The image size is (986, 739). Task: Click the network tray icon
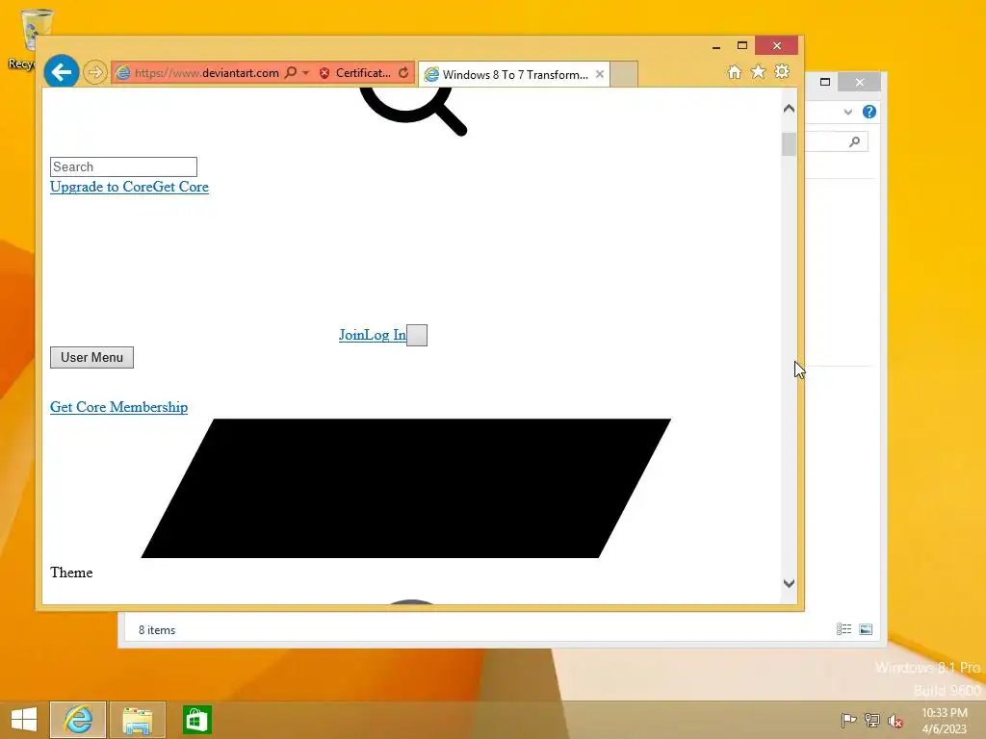click(872, 721)
